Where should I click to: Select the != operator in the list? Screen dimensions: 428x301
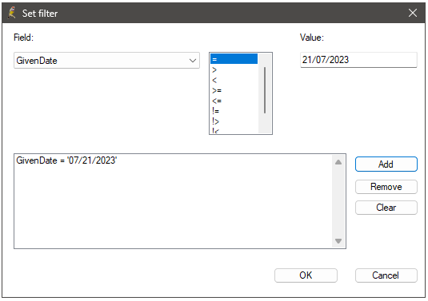point(234,111)
